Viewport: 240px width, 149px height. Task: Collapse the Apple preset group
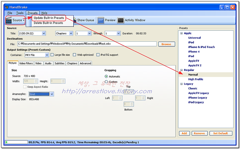pos(182,33)
